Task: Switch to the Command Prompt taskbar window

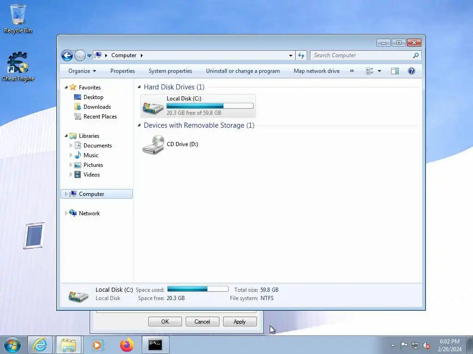Action: tap(155, 345)
